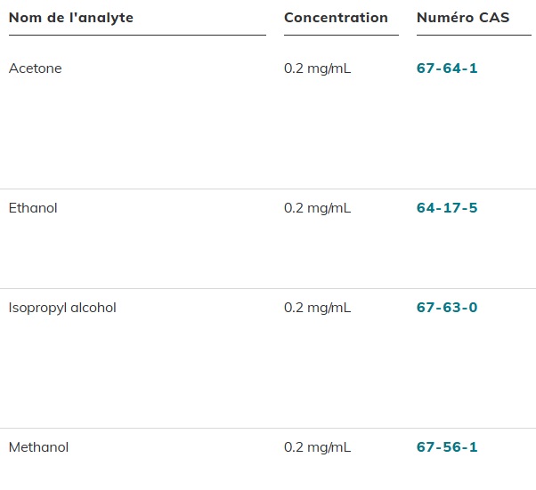Viewport: 536px width, 490px height.
Task: Select the 'Concentration' column header
Action: 336,18
